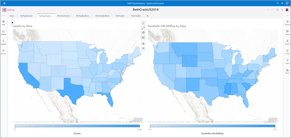
Task: Click legend minimum value 4.4
Action: [150, 130]
